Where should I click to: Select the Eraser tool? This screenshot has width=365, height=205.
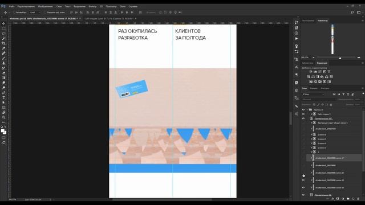pos(3,73)
